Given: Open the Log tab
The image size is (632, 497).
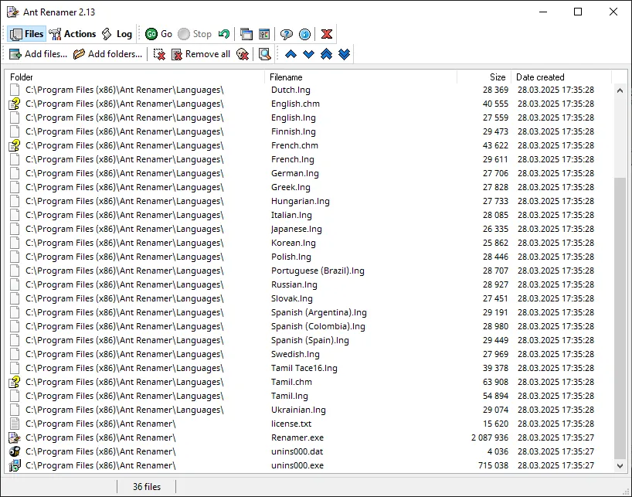Looking at the screenshot, I should (118, 33).
